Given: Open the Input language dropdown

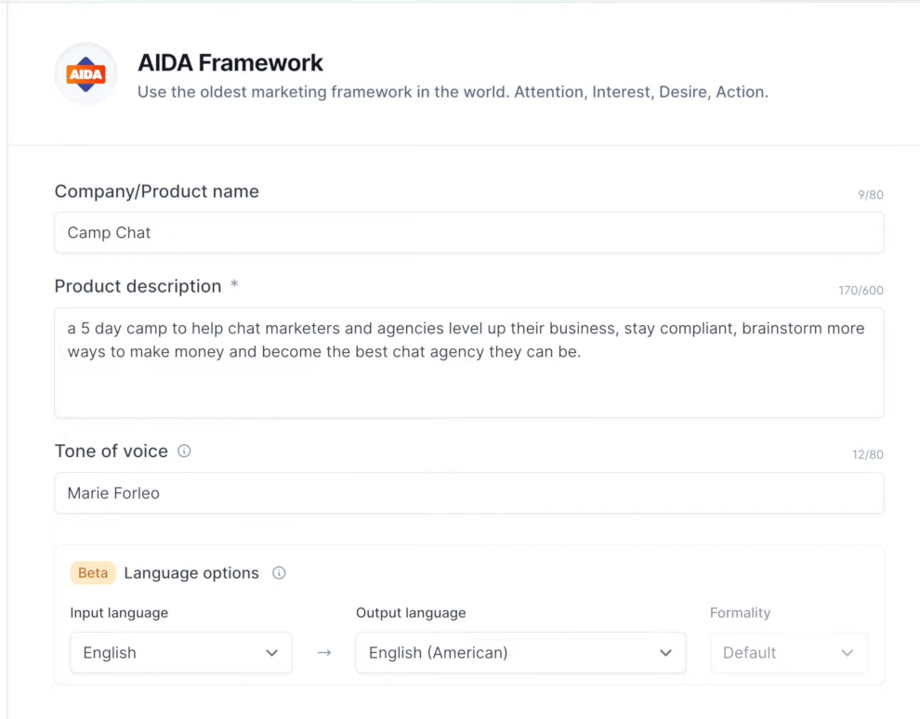Looking at the screenshot, I should 180,653.
